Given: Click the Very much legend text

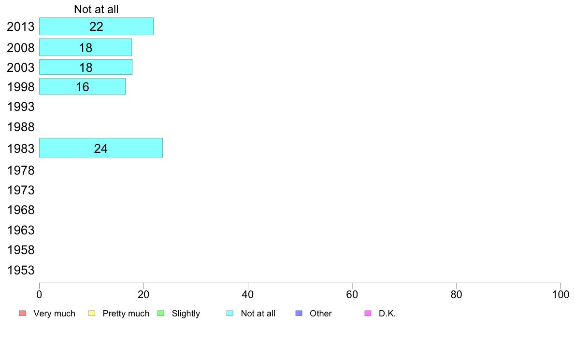Looking at the screenshot, I should [x=54, y=314].
